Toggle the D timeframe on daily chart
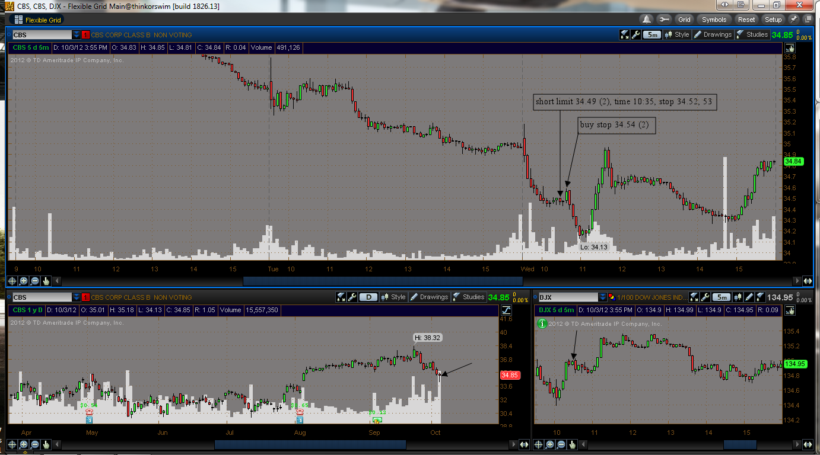The height and width of the screenshot is (455, 820). 368,297
